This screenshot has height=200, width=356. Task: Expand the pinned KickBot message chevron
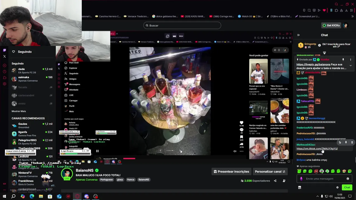point(350,66)
